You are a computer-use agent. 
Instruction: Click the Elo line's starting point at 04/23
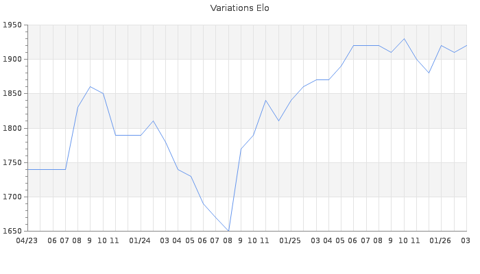[27, 169]
